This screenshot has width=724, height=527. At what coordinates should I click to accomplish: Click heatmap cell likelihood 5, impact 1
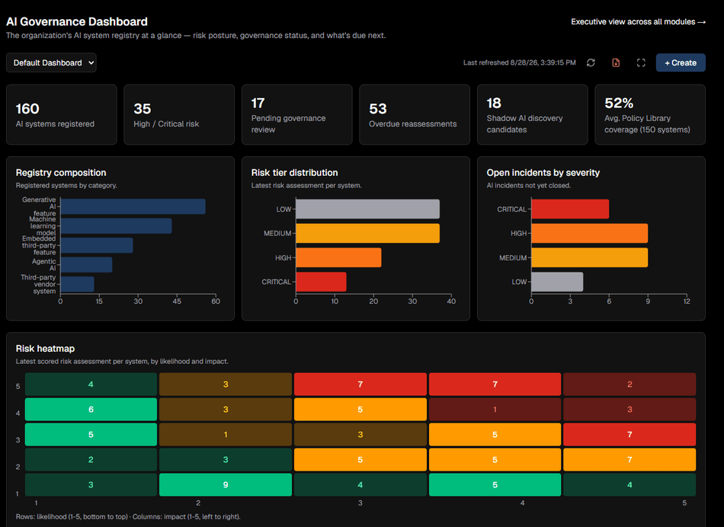click(x=91, y=385)
